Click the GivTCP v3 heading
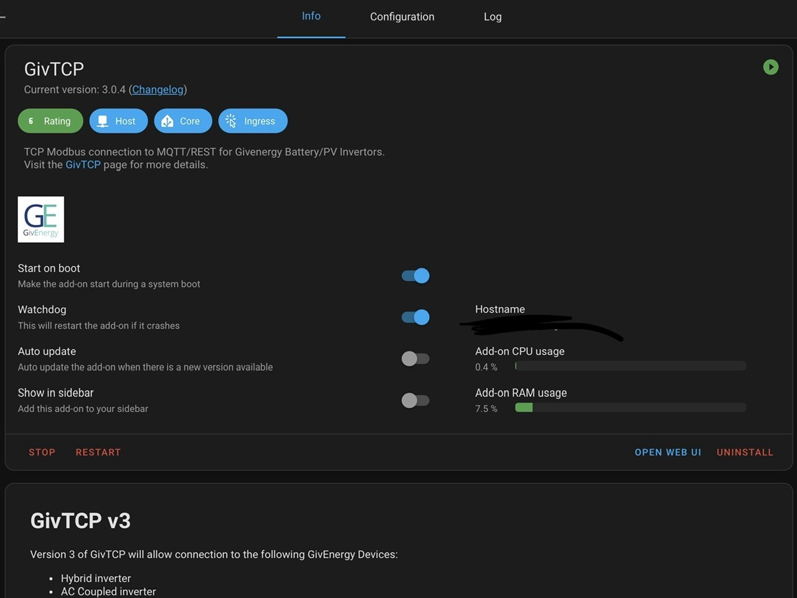This screenshot has width=797, height=598. (x=80, y=521)
